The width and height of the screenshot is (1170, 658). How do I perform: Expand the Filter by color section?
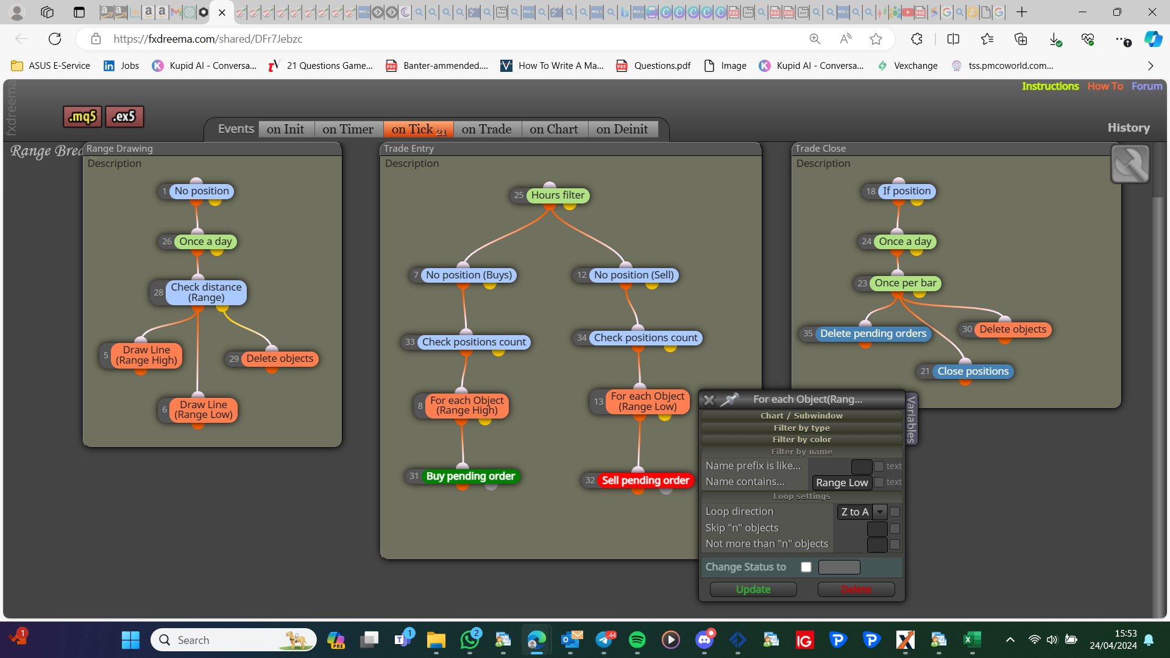[801, 439]
